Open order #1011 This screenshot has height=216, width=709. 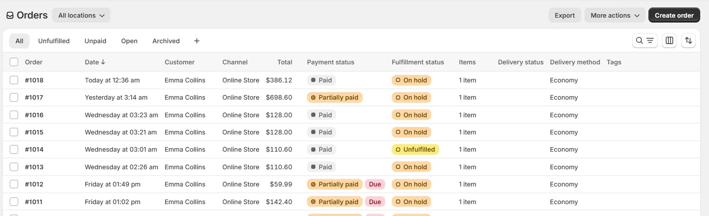pyautogui.click(x=34, y=202)
